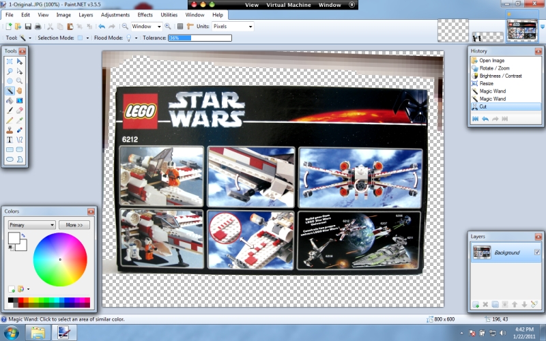This screenshot has height=341, width=546.
Task: Select the Rounded Rectangle tool
Action: tap(20, 149)
